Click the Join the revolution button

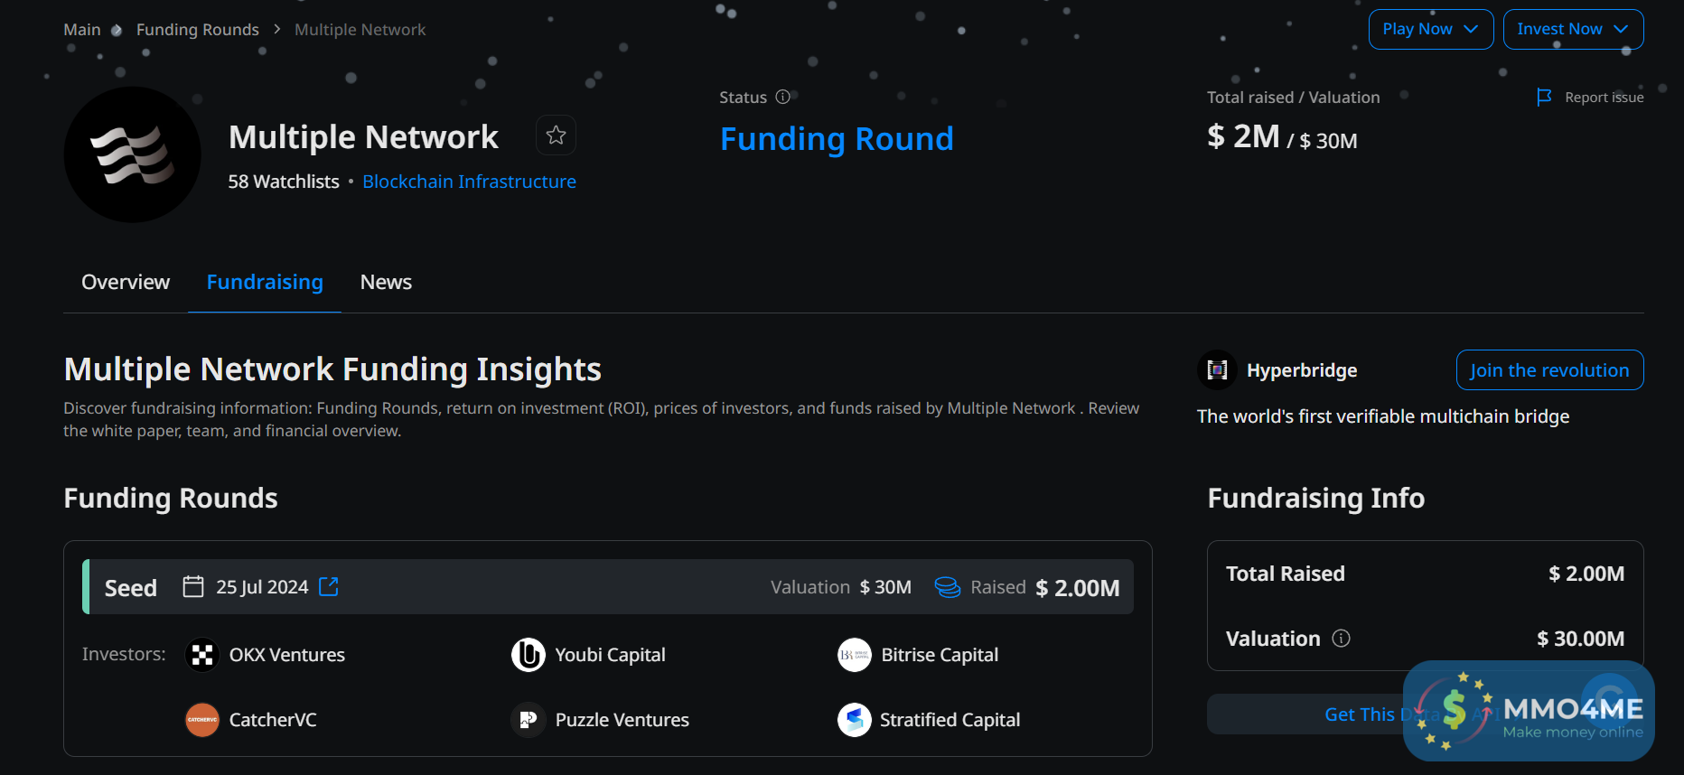tap(1549, 370)
